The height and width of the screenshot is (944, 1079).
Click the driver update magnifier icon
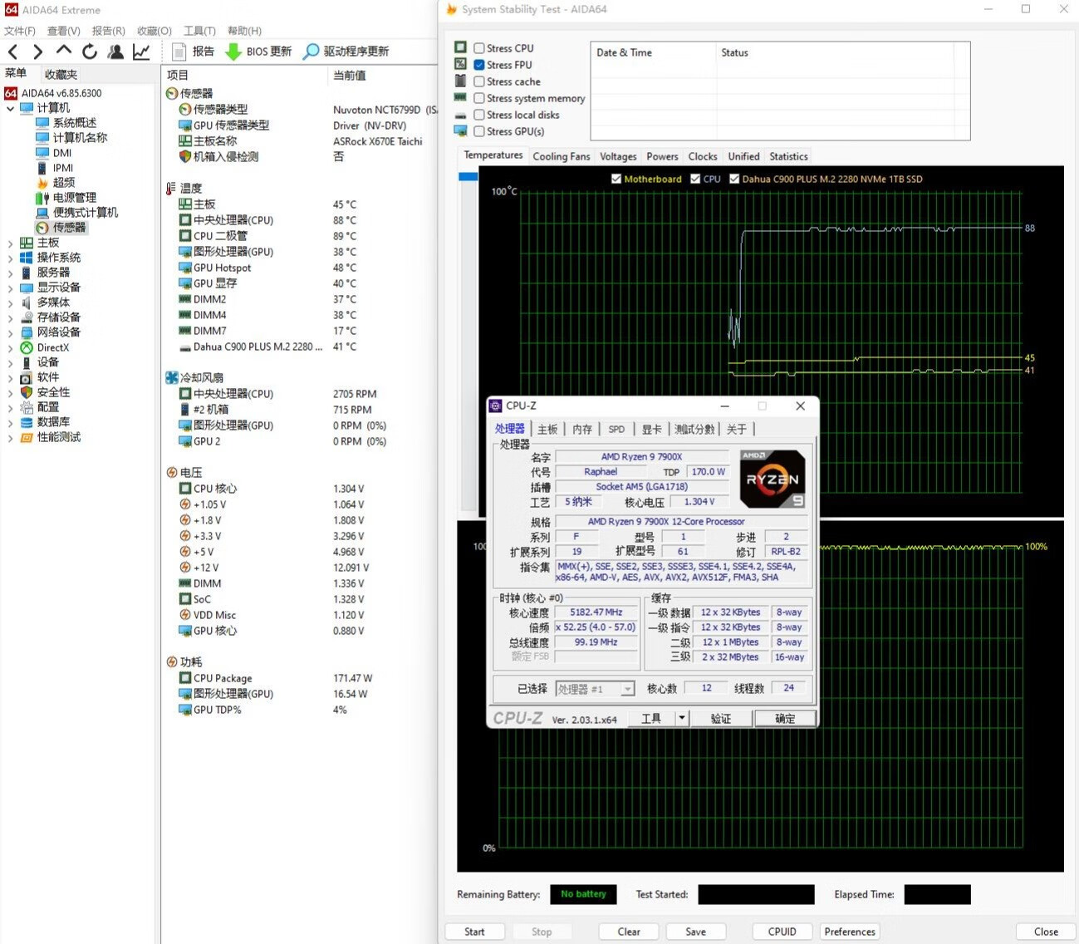[311, 52]
